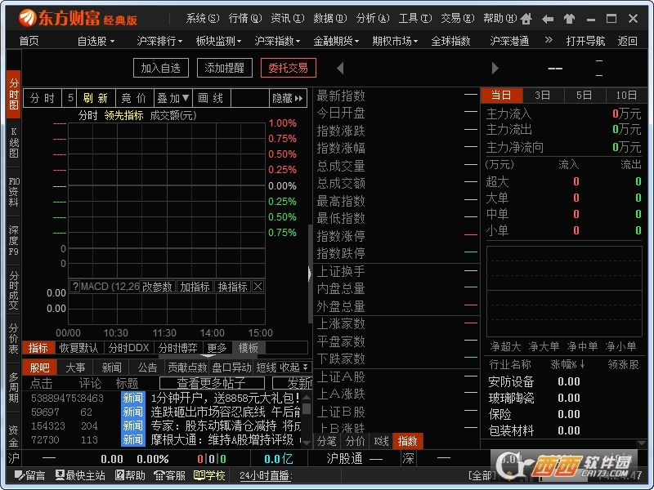Select the 指数 bottom tab

tap(407, 441)
